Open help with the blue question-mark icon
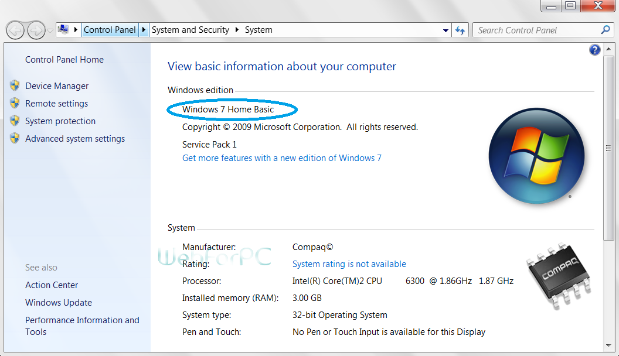The height and width of the screenshot is (356, 619). tap(595, 50)
